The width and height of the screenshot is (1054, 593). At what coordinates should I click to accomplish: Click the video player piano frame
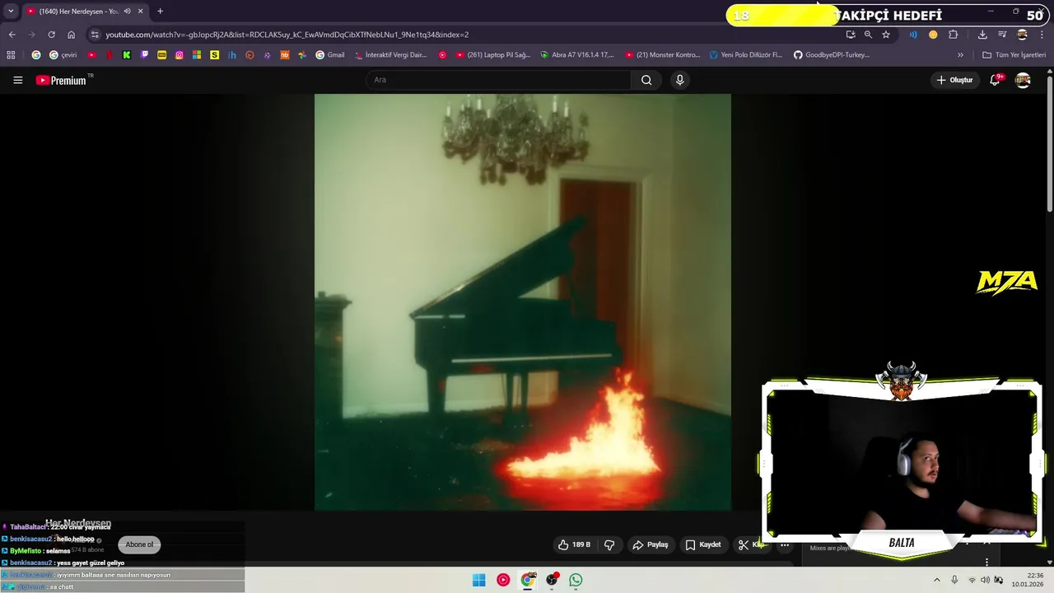(522, 301)
